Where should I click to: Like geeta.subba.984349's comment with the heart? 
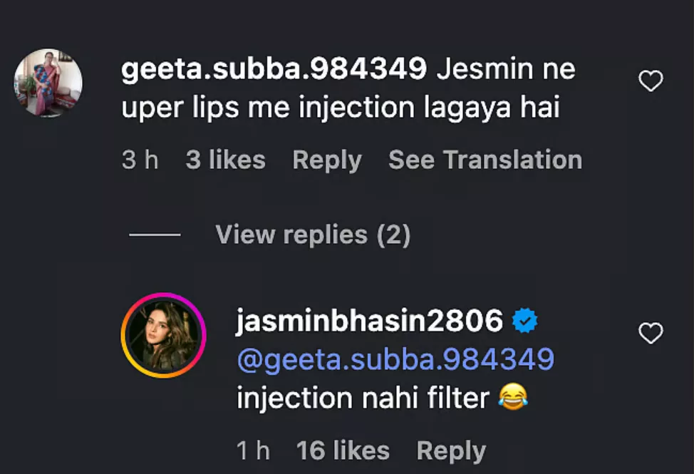pyautogui.click(x=650, y=82)
